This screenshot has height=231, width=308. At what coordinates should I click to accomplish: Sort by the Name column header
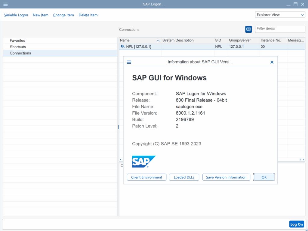point(140,40)
